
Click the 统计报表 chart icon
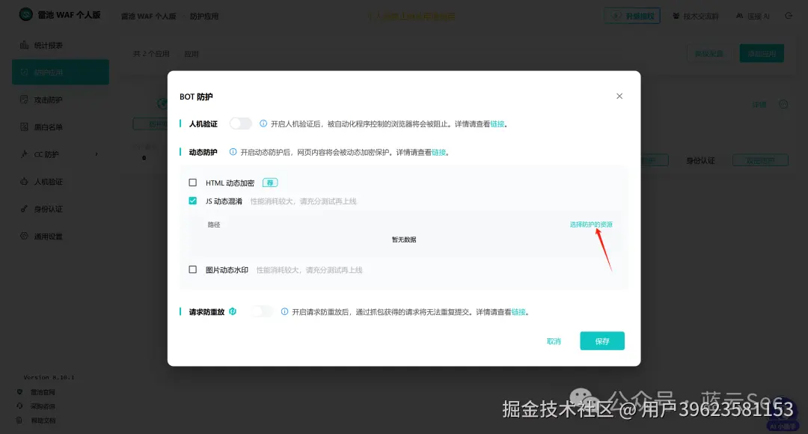click(x=24, y=45)
